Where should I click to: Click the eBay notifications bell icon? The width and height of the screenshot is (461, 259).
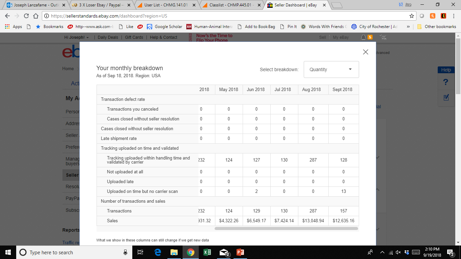pyautogui.click(x=363, y=37)
